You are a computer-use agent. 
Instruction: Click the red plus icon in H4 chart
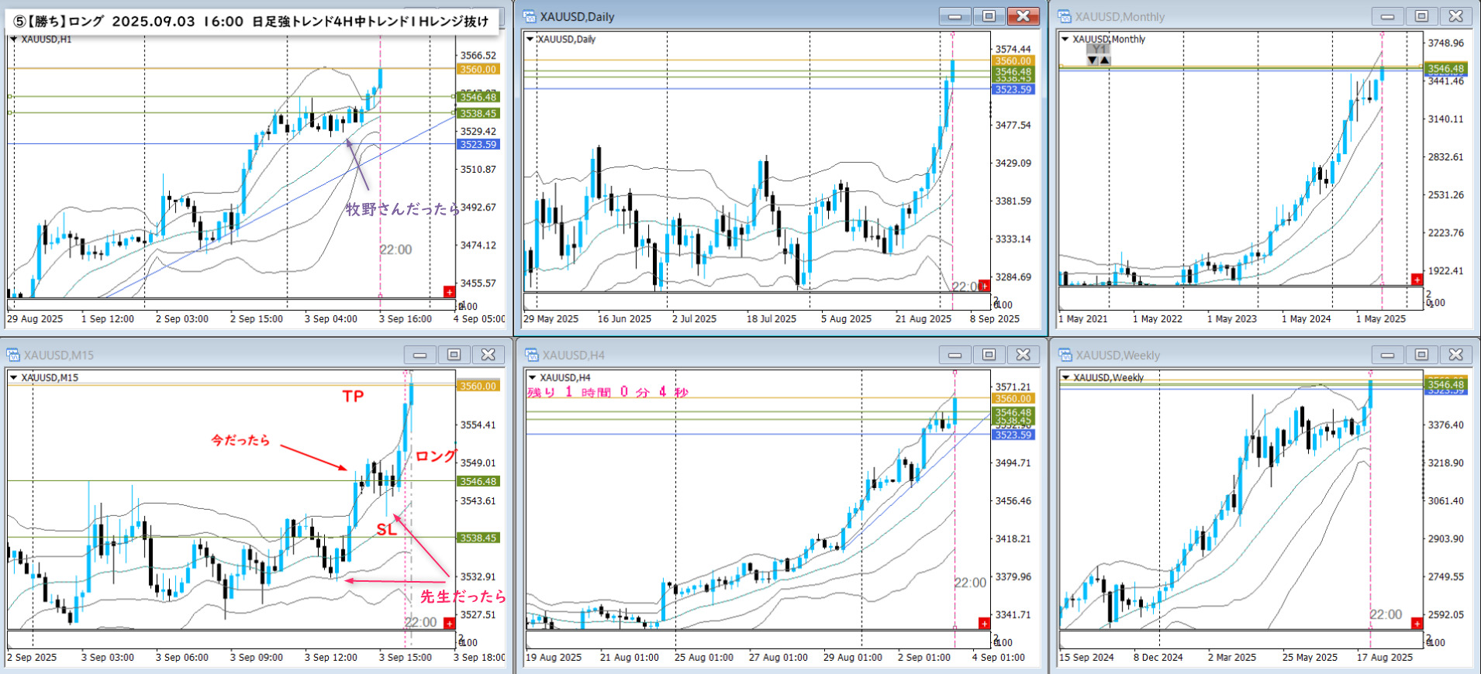point(984,623)
